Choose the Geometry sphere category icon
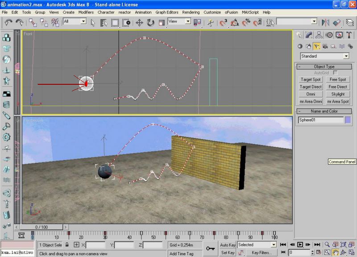Screen dimensions: 357x257 pos(300,46)
